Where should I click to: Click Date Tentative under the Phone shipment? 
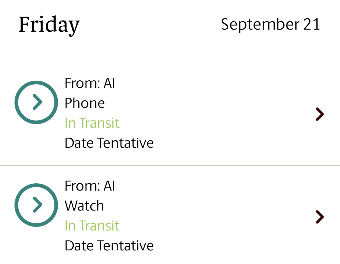(109, 143)
